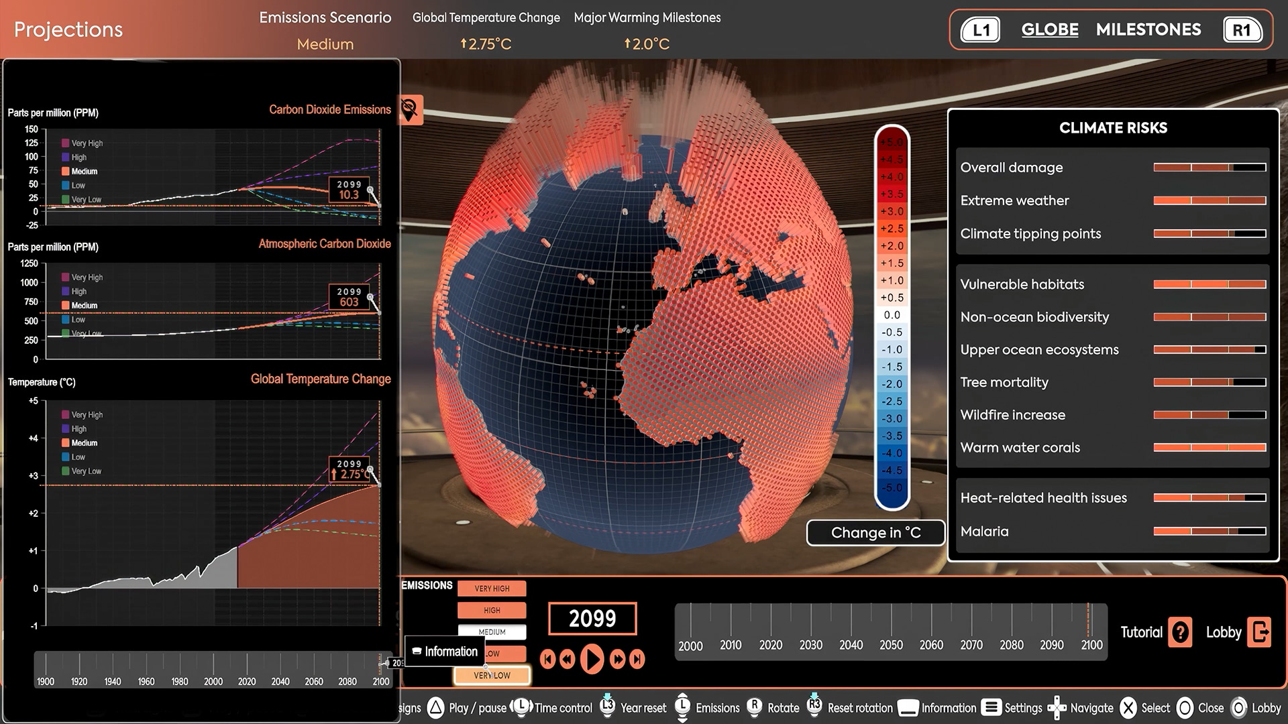Select the Very Low emissions scenario

[492, 676]
